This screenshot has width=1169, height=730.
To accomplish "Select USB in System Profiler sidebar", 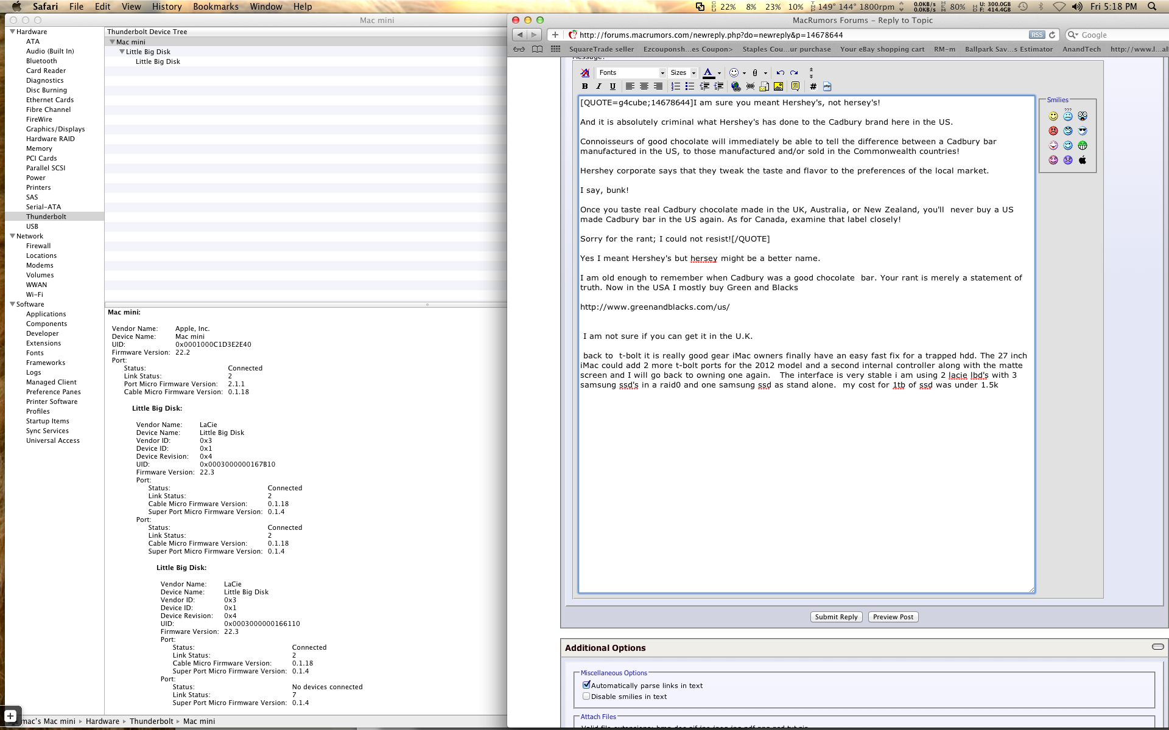I will coord(32,226).
